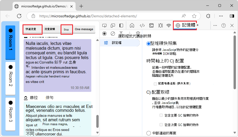Add the page to favorites with the star icon
The width and height of the screenshot is (238, 137).
pos(194,16)
